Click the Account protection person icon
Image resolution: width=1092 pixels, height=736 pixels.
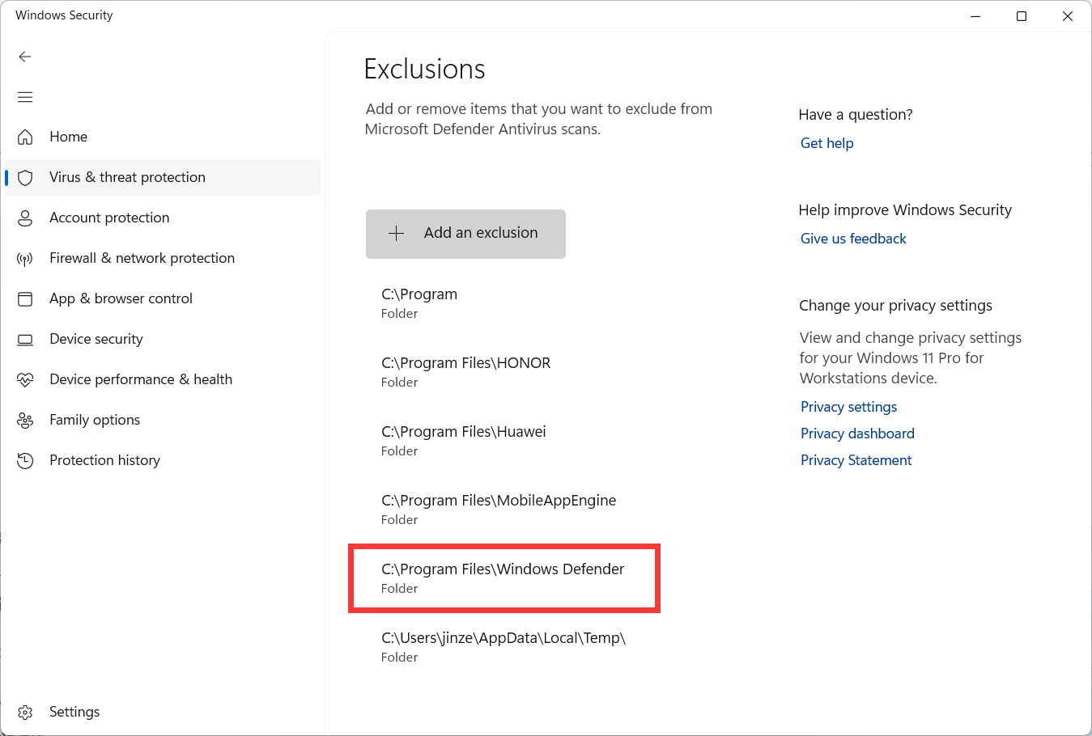[25, 218]
